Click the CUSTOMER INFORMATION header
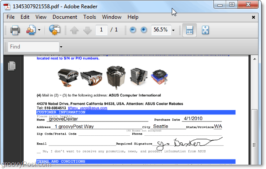The height and width of the screenshot is (169, 266). point(136,112)
